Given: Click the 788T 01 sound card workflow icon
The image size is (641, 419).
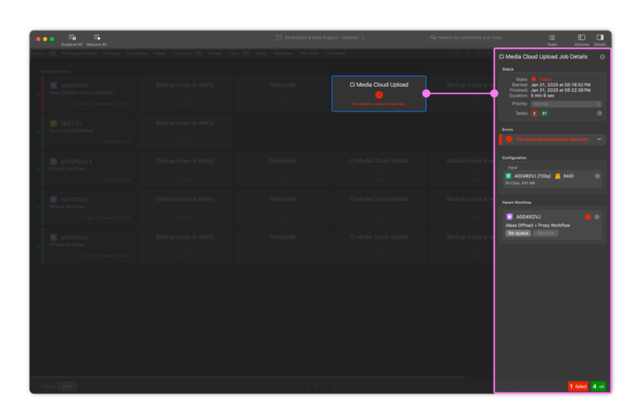Looking at the screenshot, I should [x=53, y=123].
